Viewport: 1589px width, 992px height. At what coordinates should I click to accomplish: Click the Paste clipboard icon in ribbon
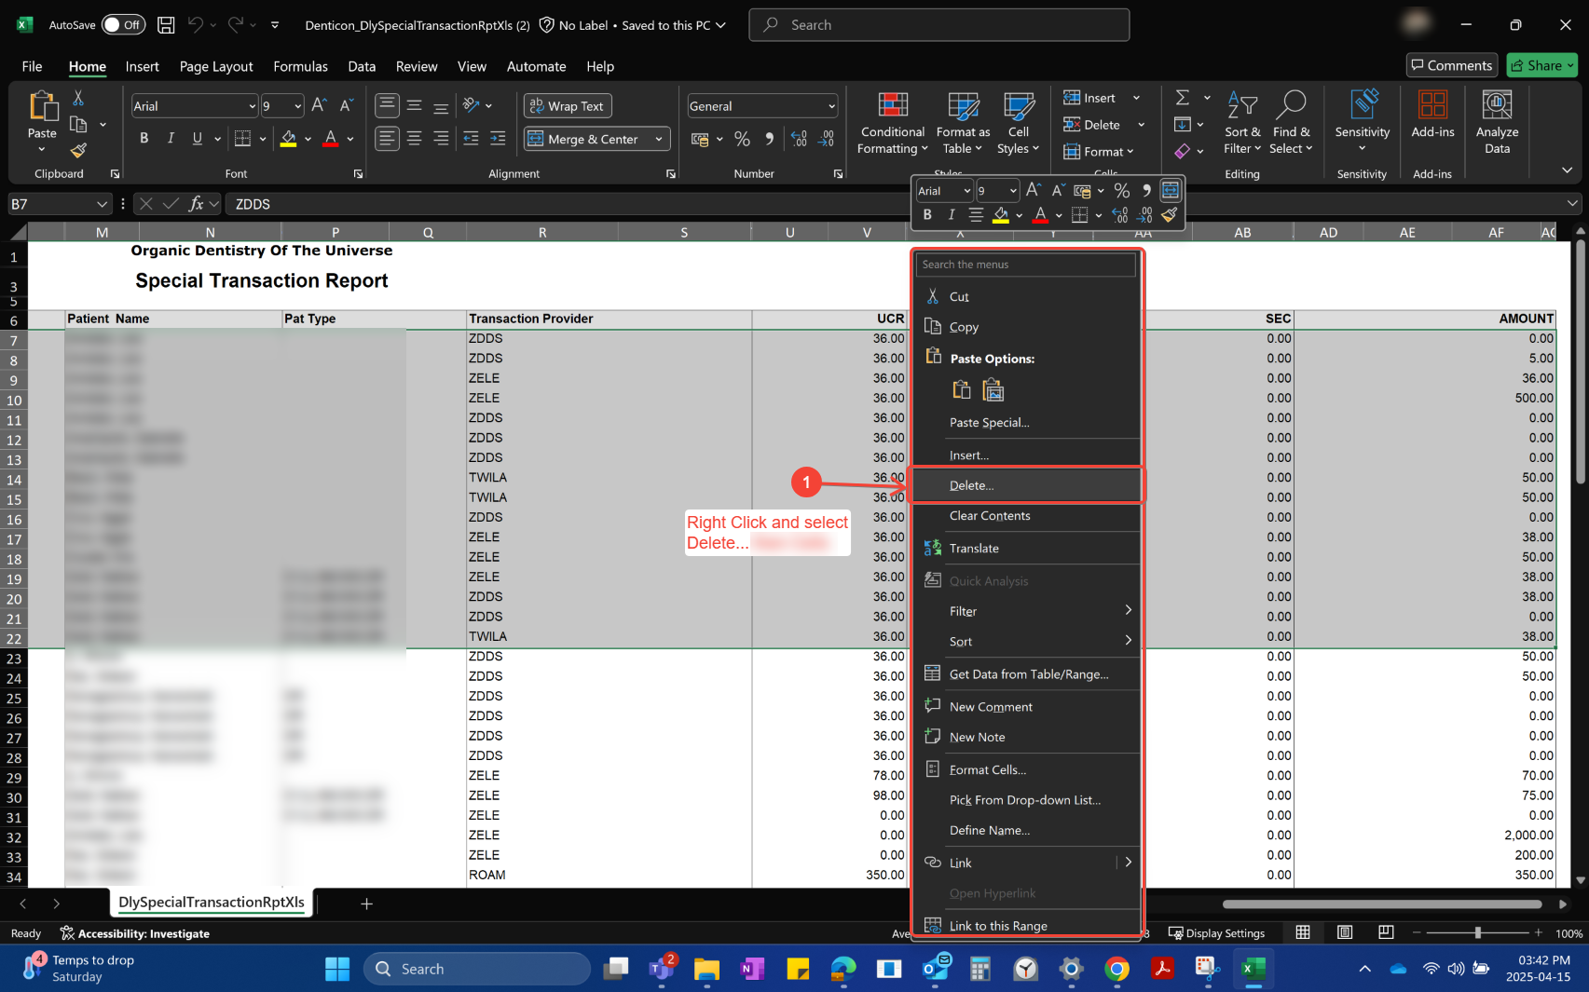pyautogui.click(x=42, y=107)
